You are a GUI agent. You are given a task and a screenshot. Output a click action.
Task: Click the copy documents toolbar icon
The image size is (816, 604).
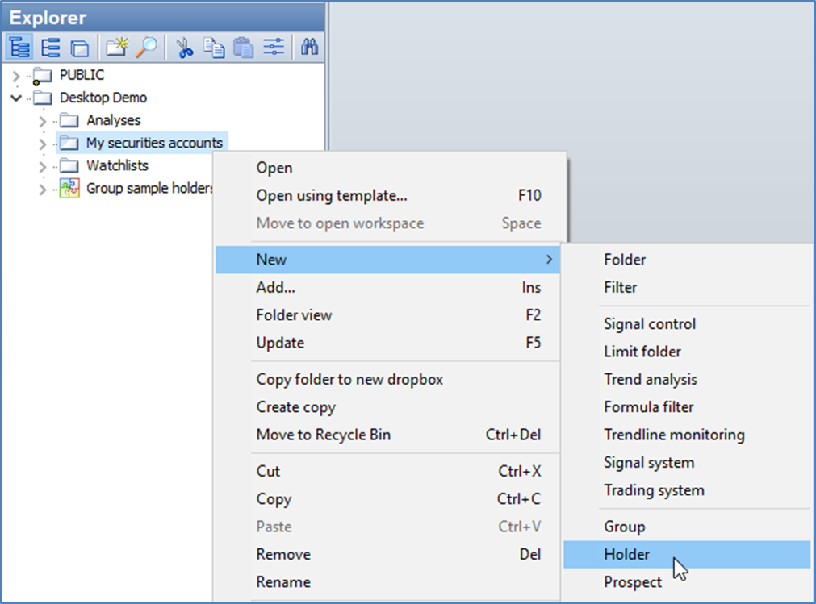tap(214, 48)
